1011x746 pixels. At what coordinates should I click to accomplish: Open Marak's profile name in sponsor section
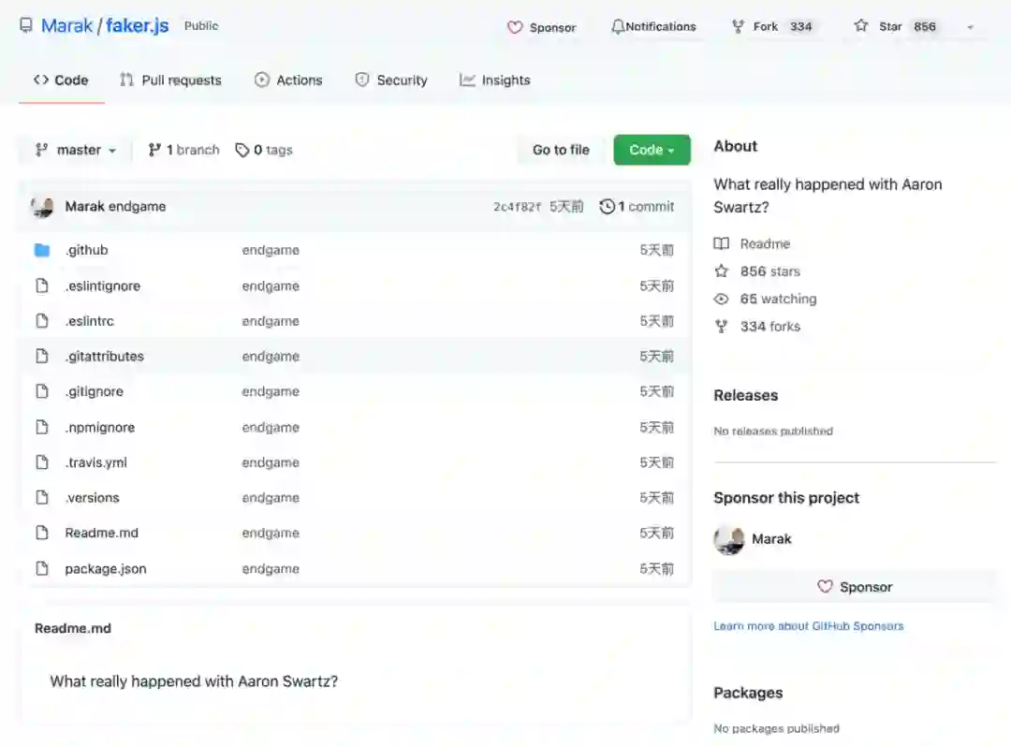(771, 539)
